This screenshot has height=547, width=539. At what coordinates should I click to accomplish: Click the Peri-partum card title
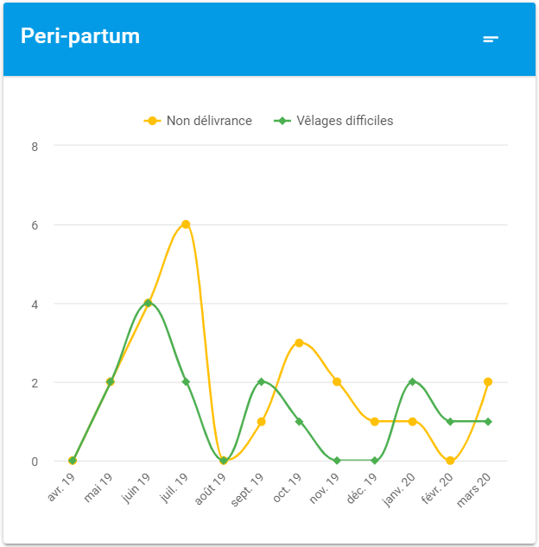click(80, 36)
